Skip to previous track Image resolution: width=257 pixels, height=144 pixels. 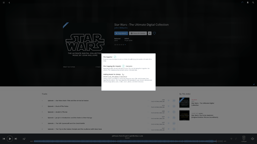pyautogui.click(x=4, y=139)
